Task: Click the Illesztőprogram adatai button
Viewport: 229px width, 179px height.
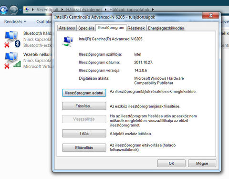Action: 84,93
